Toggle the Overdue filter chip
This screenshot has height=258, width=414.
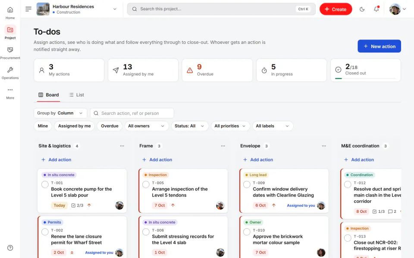point(110,126)
